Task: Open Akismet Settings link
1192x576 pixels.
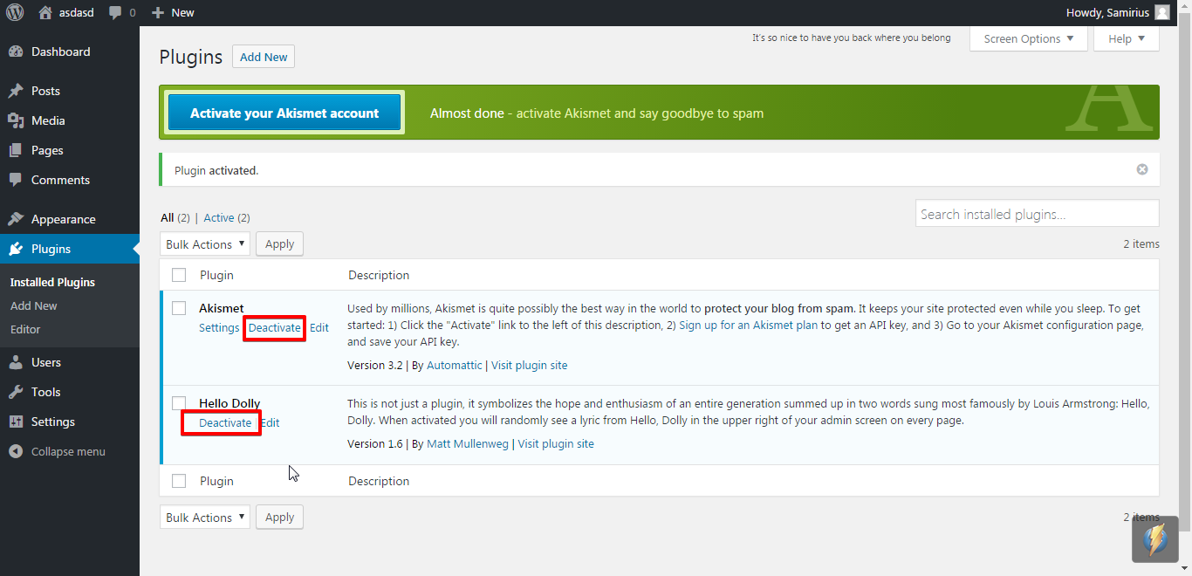Action: (x=219, y=328)
